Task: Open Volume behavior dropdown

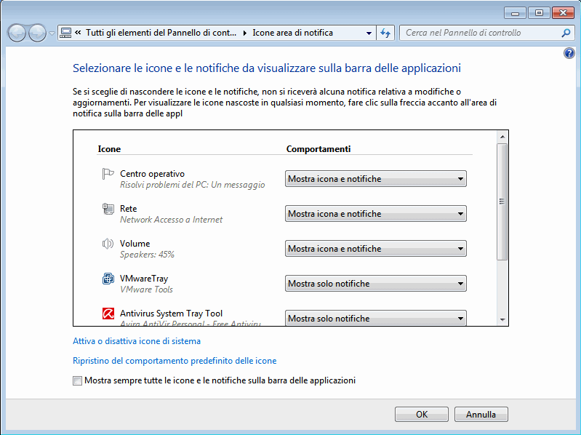Action: coord(375,249)
